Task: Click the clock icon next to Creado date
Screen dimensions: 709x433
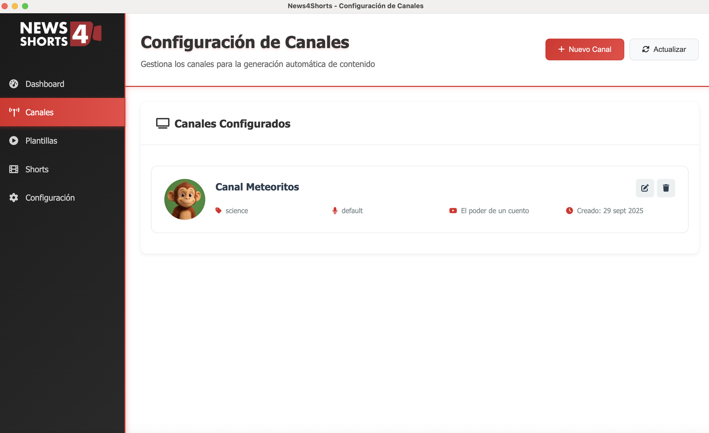Action: pyautogui.click(x=569, y=211)
